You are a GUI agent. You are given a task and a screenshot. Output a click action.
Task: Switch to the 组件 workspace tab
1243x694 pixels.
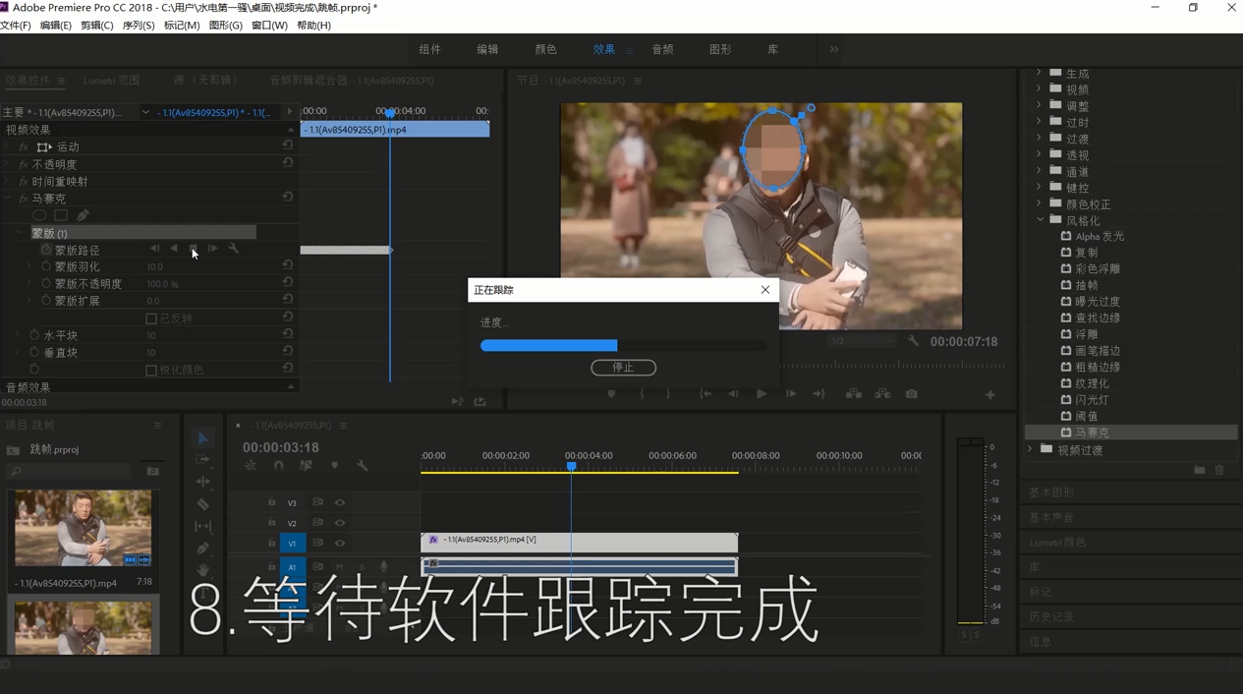[429, 49]
